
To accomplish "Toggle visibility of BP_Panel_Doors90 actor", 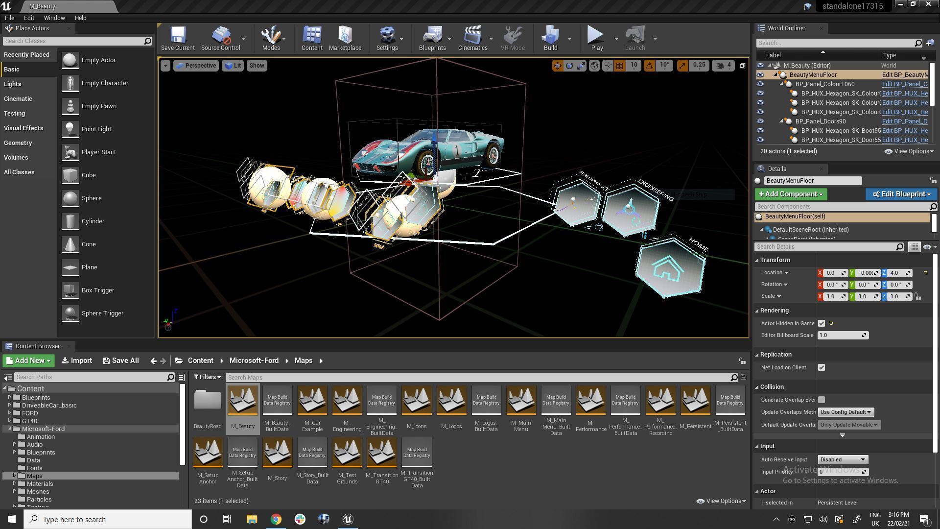I will click(x=760, y=121).
